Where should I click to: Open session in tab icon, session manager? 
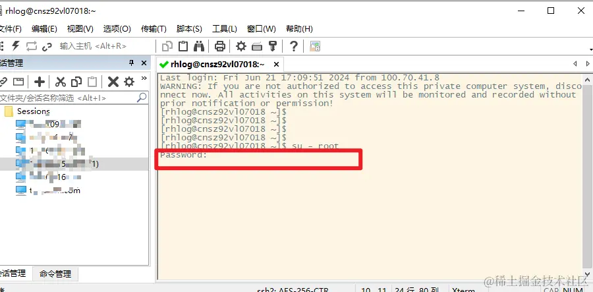pyautogui.click(x=18, y=82)
